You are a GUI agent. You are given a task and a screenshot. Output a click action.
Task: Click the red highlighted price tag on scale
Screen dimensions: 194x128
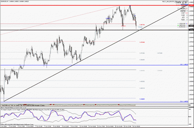point(191,6)
